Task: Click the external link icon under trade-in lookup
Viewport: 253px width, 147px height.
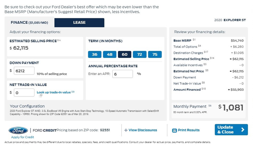Action: (40, 96)
